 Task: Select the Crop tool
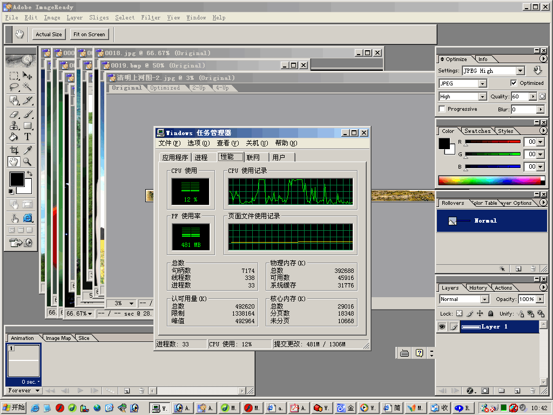14,150
